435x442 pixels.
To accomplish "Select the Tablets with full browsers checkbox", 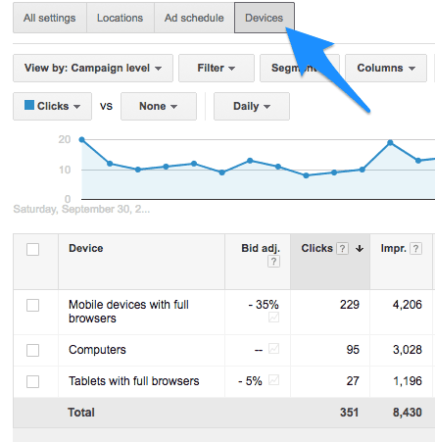I will click(32, 381).
